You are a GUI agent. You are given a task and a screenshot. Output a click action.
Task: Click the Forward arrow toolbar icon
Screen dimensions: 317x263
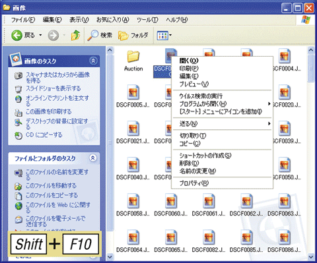(x=53, y=36)
